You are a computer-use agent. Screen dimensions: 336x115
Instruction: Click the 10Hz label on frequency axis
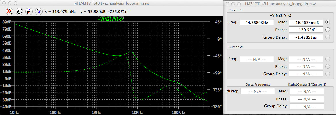[14, 112]
